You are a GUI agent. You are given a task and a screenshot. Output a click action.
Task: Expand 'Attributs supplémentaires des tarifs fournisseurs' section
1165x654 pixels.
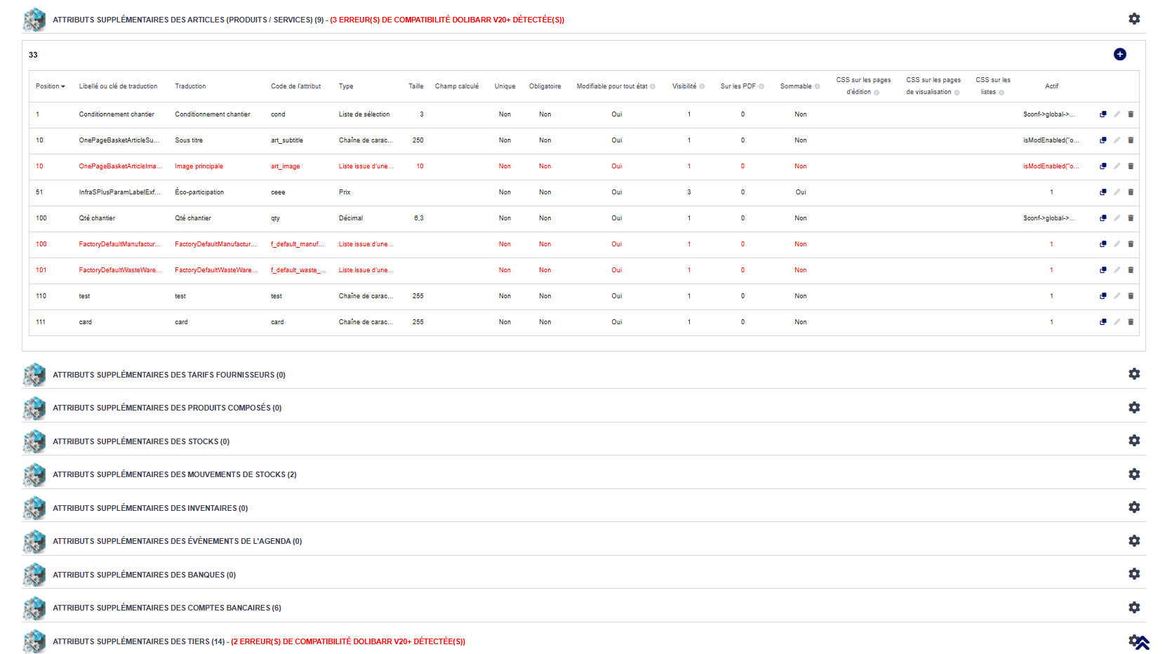(168, 375)
